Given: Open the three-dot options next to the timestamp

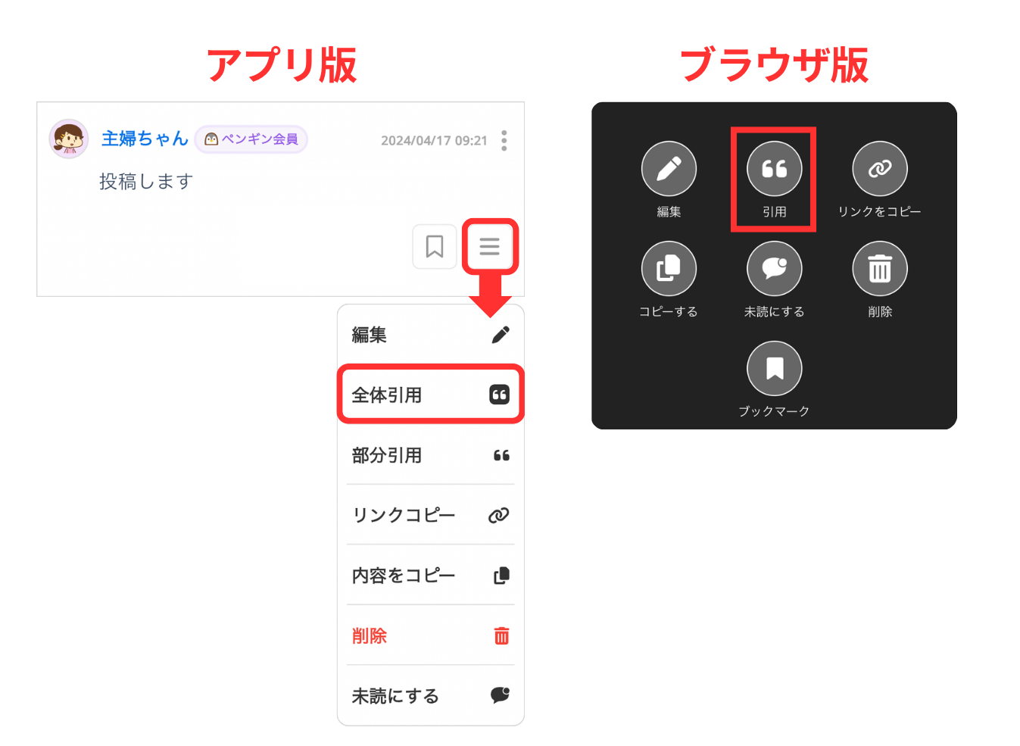Looking at the screenshot, I should click(x=504, y=140).
